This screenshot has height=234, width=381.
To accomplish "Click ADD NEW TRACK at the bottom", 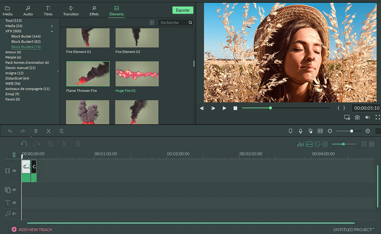I will click(x=32, y=229).
